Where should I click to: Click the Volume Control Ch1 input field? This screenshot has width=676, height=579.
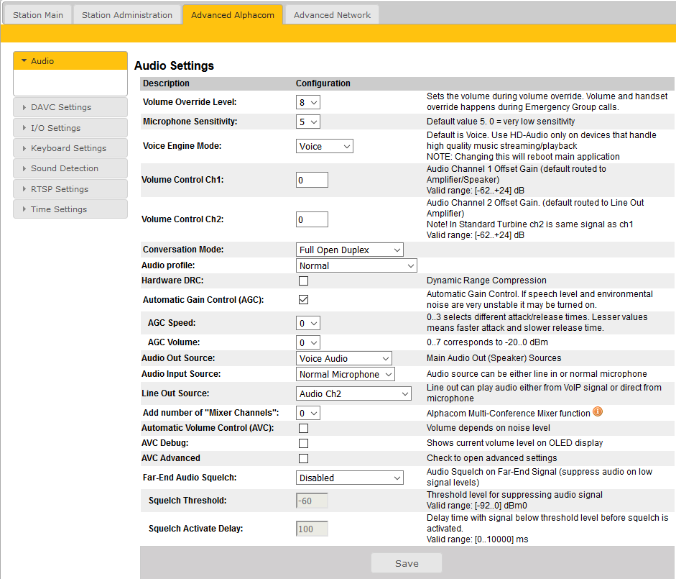coord(312,180)
